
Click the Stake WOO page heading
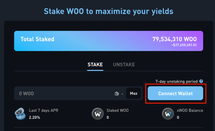[x=108, y=12]
